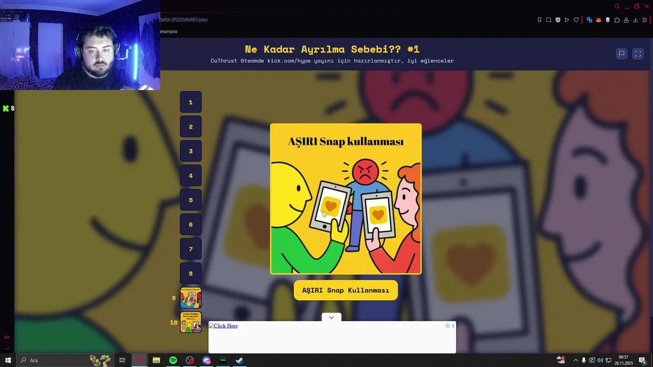Open the recording app taskbar icon
The width and height of the screenshot is (653, 367).
click(190, 360)
